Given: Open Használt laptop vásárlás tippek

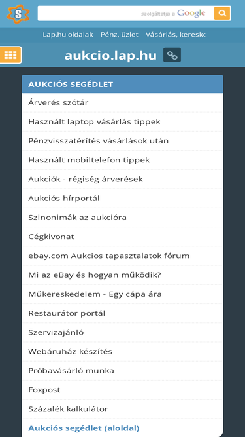Looking at the screenshot, I should [x=95, y=122].
